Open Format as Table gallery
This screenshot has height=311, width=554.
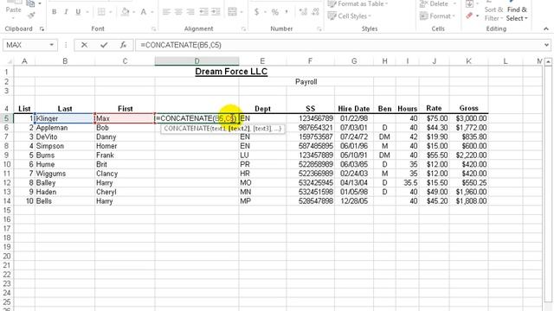358,3
